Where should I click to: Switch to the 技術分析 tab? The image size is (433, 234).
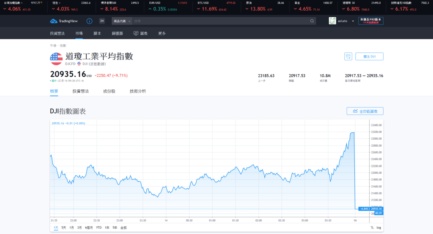[138, 91]
